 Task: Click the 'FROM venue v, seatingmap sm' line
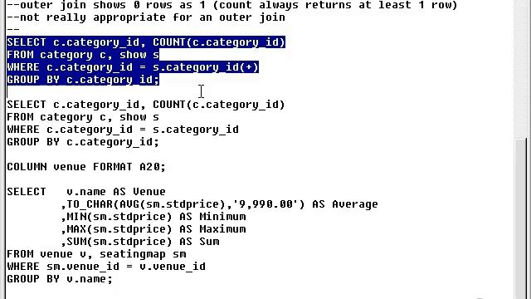(96, 254)
